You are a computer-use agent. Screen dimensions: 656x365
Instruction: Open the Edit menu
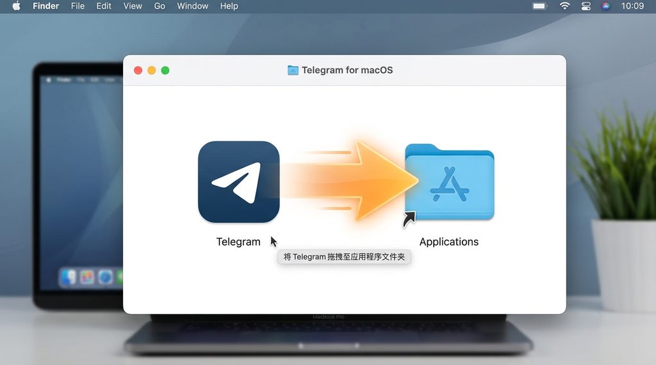pos(104,6)
